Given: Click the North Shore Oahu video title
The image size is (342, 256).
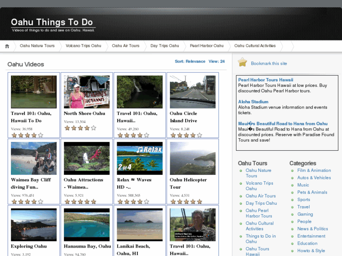Looking at the screenshot, I should click(84, 114).
